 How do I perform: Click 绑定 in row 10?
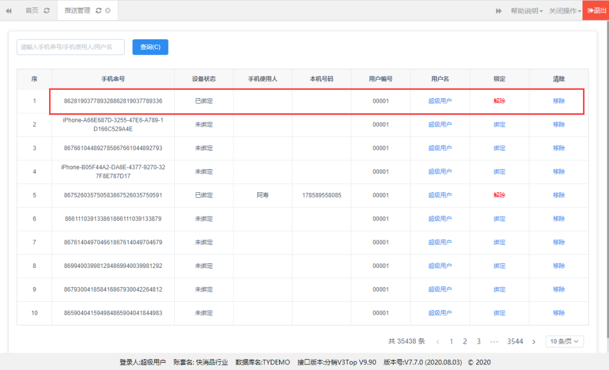click(x=500, y=313)
